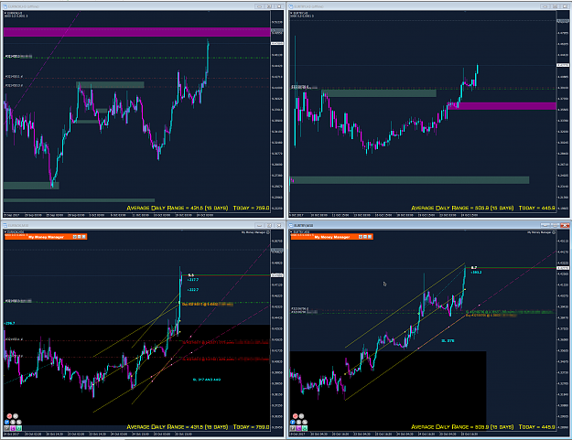Select the purple resistance band in top-left chart

[136, 32]
